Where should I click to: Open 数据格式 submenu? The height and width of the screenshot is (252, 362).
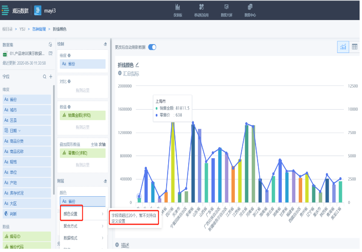tap(83, 238)
